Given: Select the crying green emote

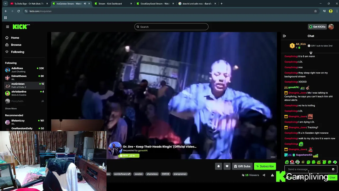Looking at the screenshot, I should click(x=287, y=162).
